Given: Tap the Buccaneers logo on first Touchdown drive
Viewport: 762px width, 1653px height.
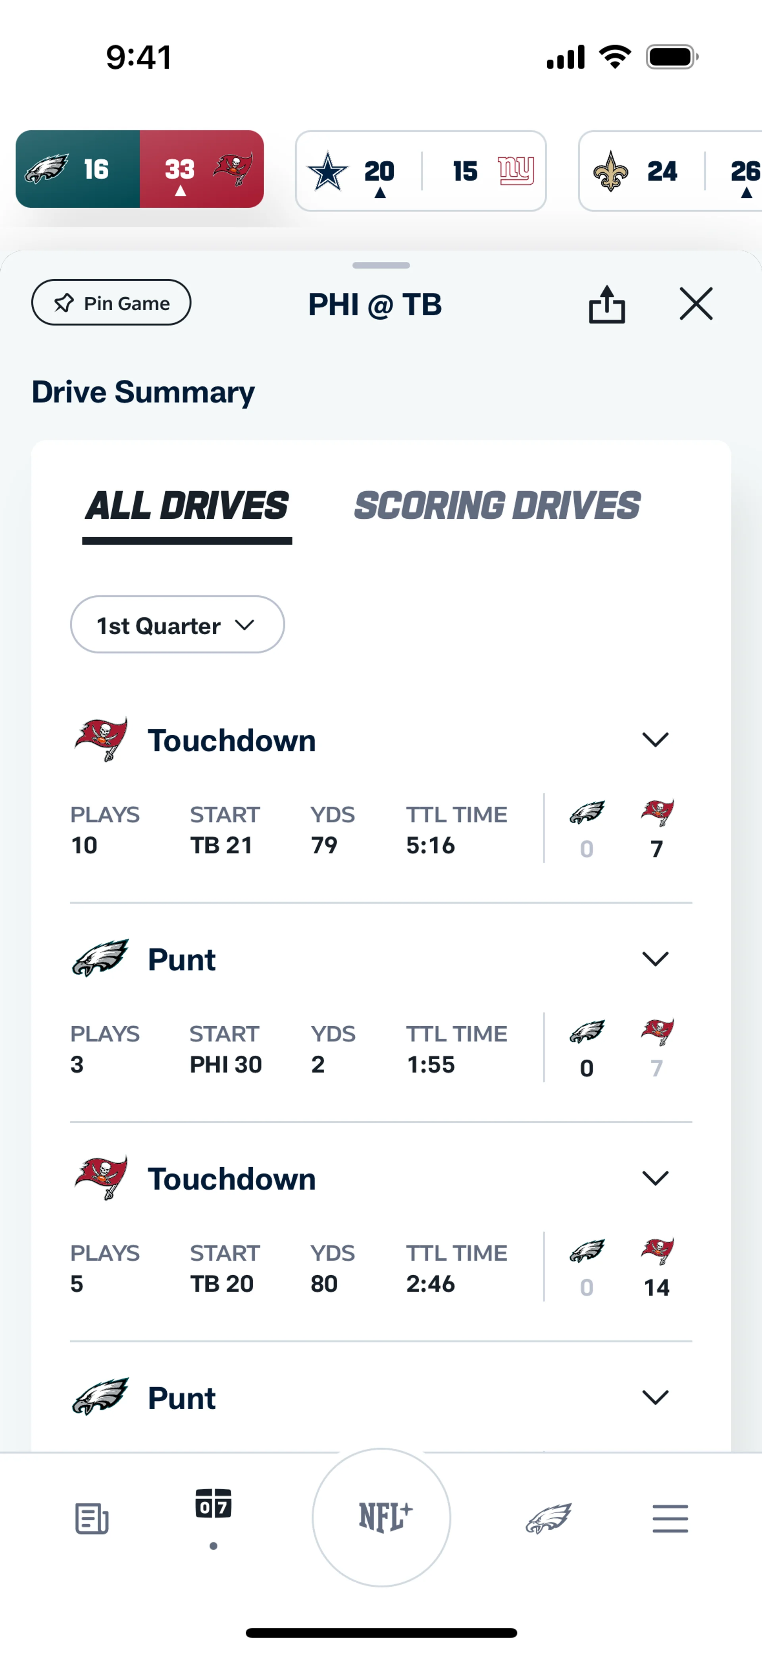Looking at the screenshot, I should pos(101,739).
